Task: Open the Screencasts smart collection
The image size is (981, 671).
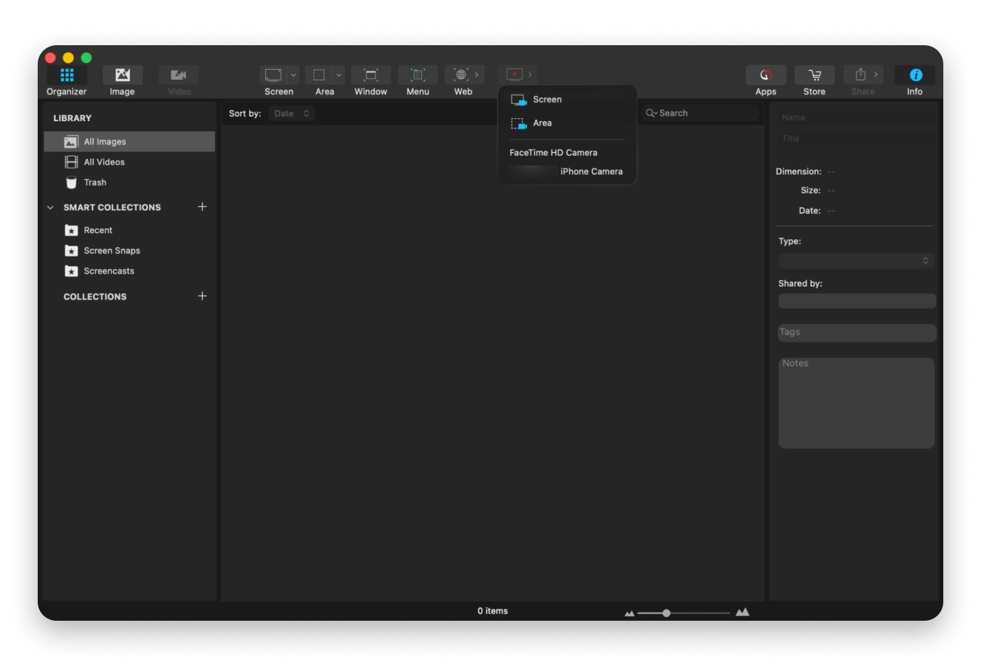Action: [130, 271]
